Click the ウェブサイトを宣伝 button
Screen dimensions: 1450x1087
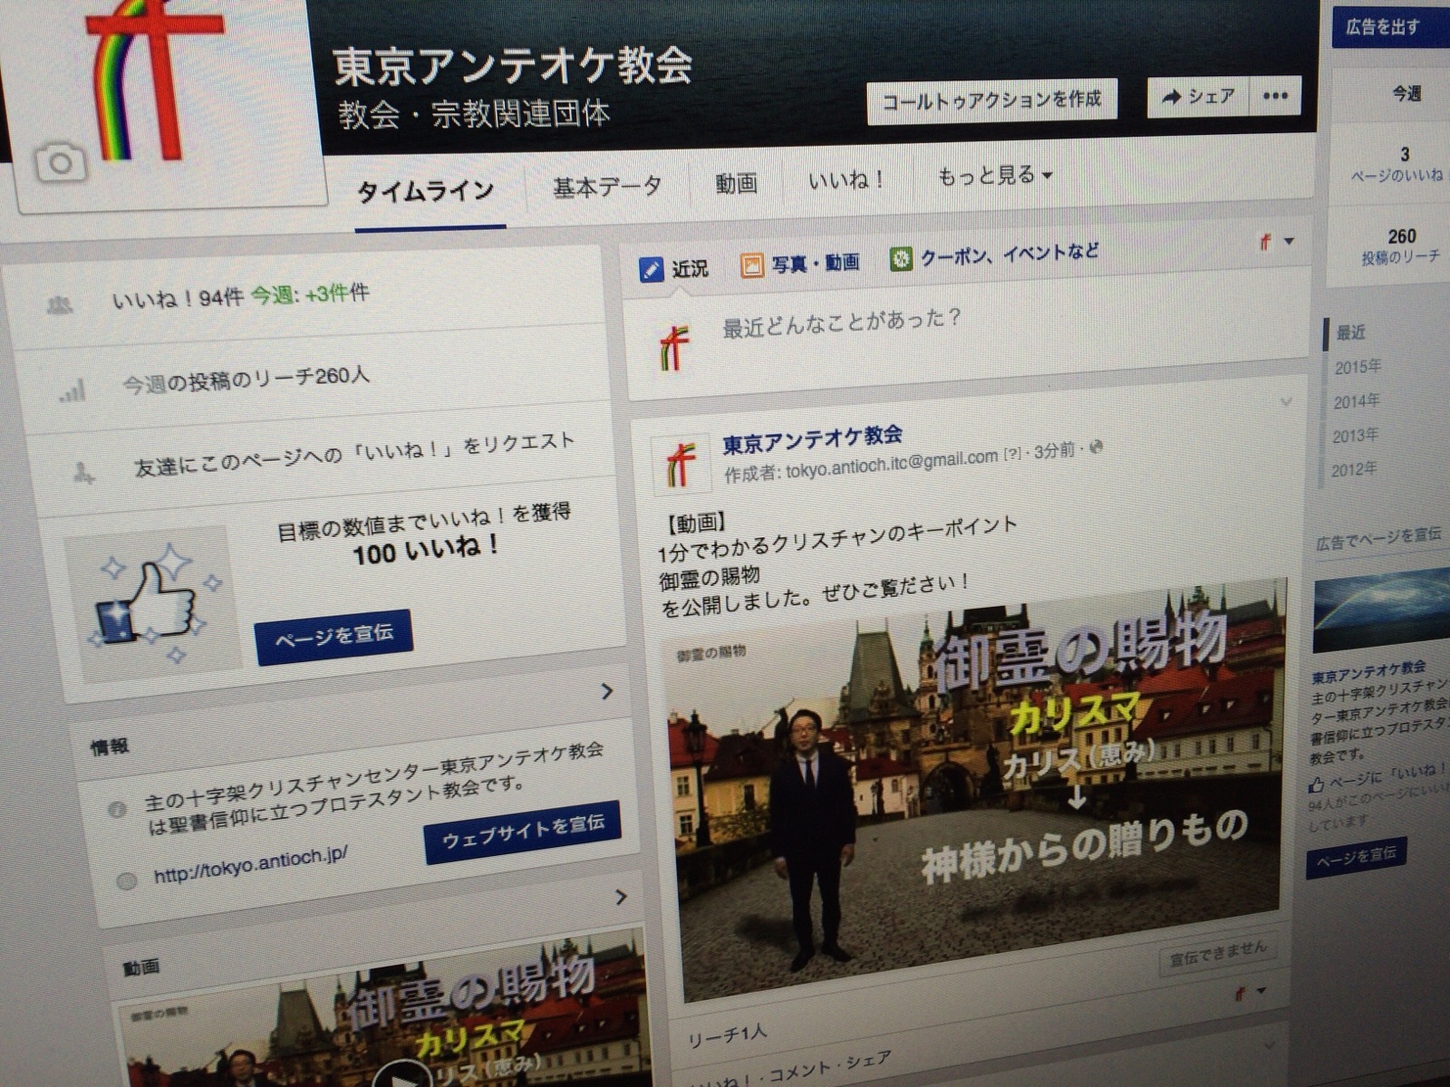522,831
